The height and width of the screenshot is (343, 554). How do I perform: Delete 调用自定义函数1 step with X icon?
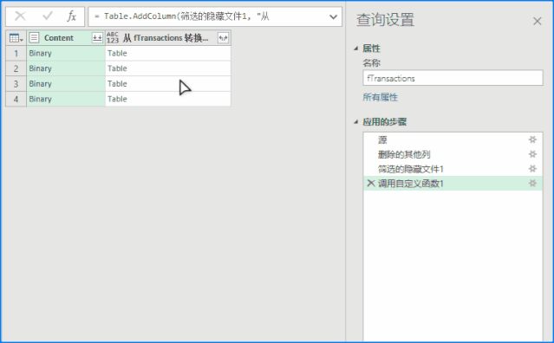point(370,183)
